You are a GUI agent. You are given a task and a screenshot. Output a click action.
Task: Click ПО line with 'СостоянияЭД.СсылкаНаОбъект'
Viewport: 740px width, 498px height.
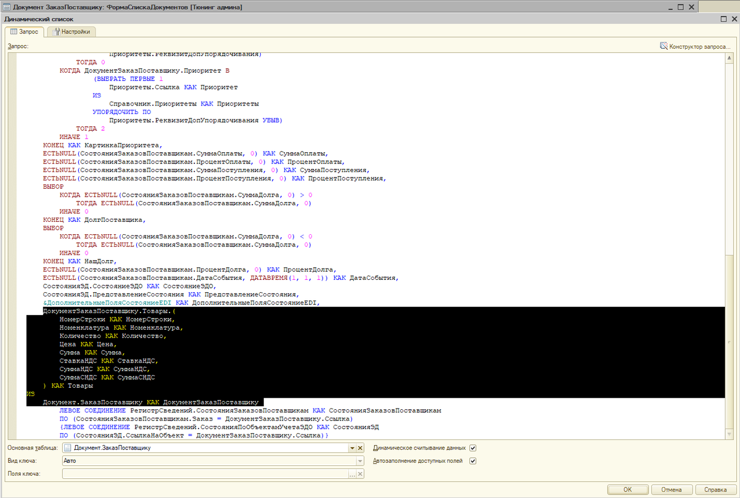click(195, 436)
